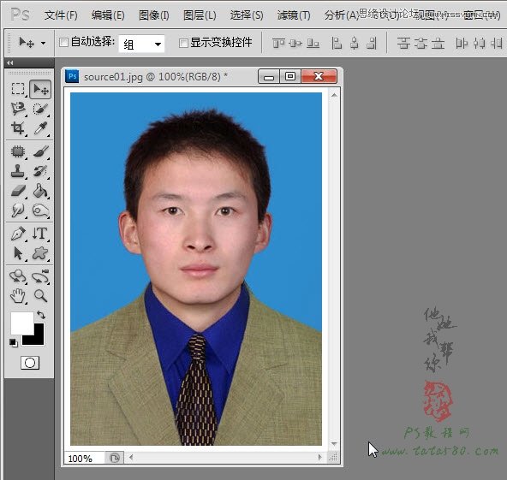
Task: Reset default foreground and background colors
Action: pos(13,343)
